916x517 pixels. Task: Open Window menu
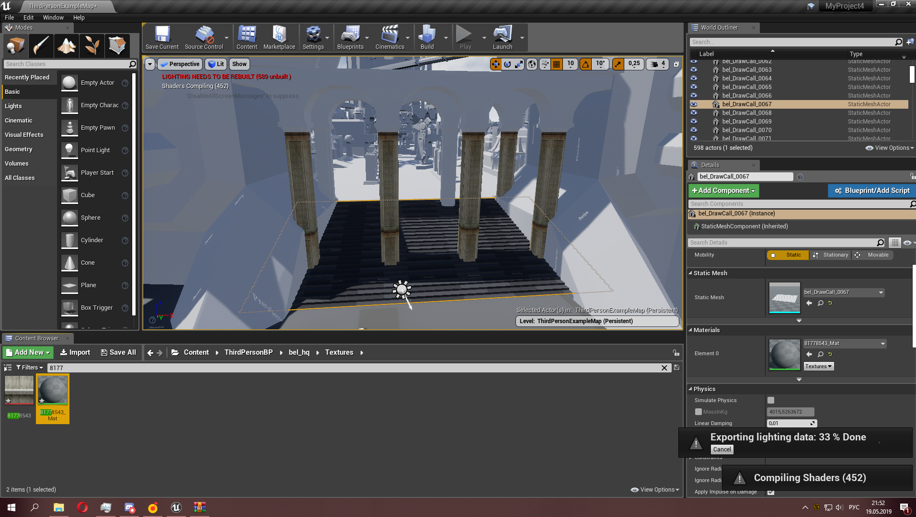coord(53,17)
